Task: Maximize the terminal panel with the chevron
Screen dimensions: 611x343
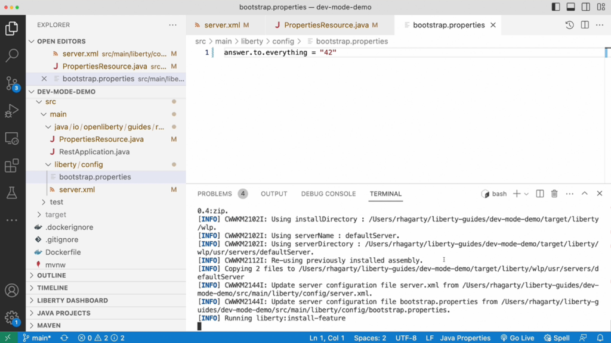Action: (x=584, y=194)
